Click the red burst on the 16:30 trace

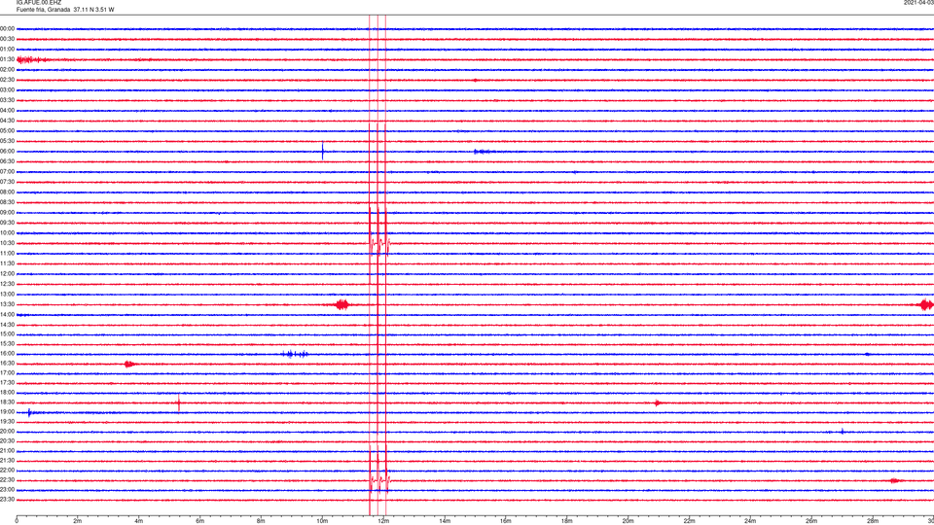click(129, 364)
